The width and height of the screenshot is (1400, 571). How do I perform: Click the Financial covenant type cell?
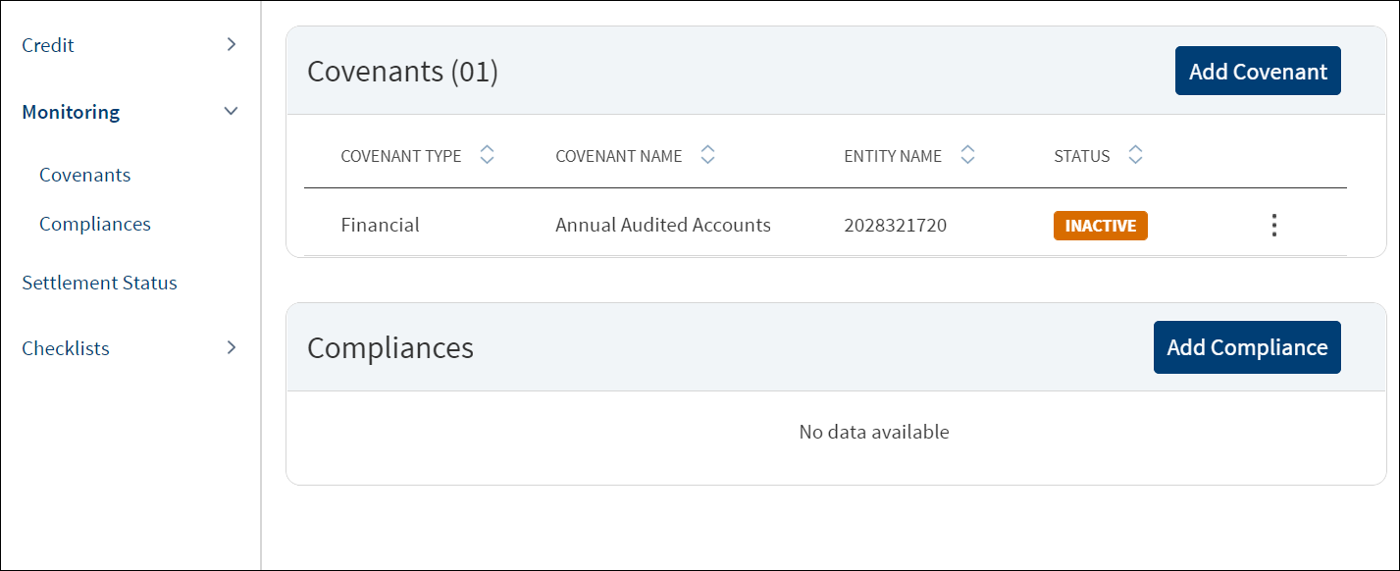pos(381,225)
